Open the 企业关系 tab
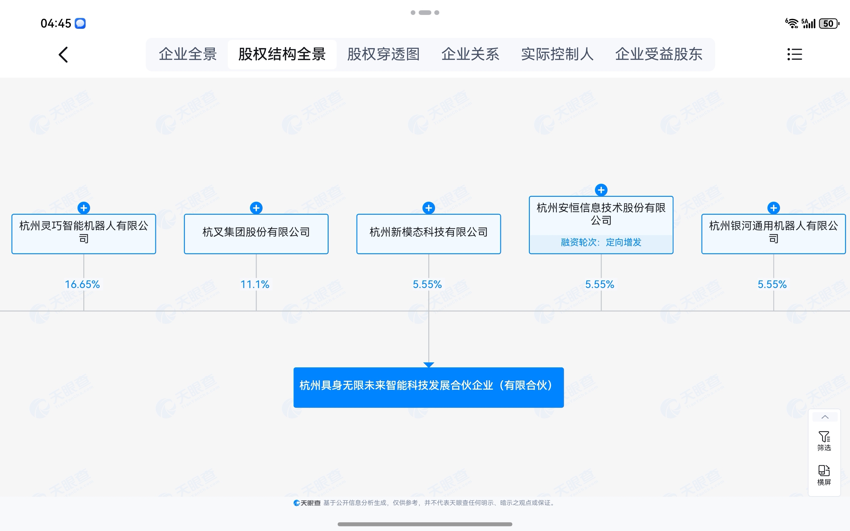Screen dimensions: 850x531 pos(470,54)
